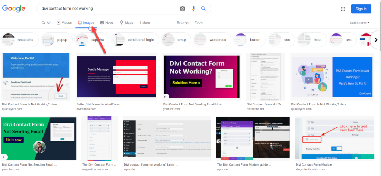Open the SafeSearch dropdown
Image resolution: width=381 pixels, height=176 pixels.
click(360, 23)
